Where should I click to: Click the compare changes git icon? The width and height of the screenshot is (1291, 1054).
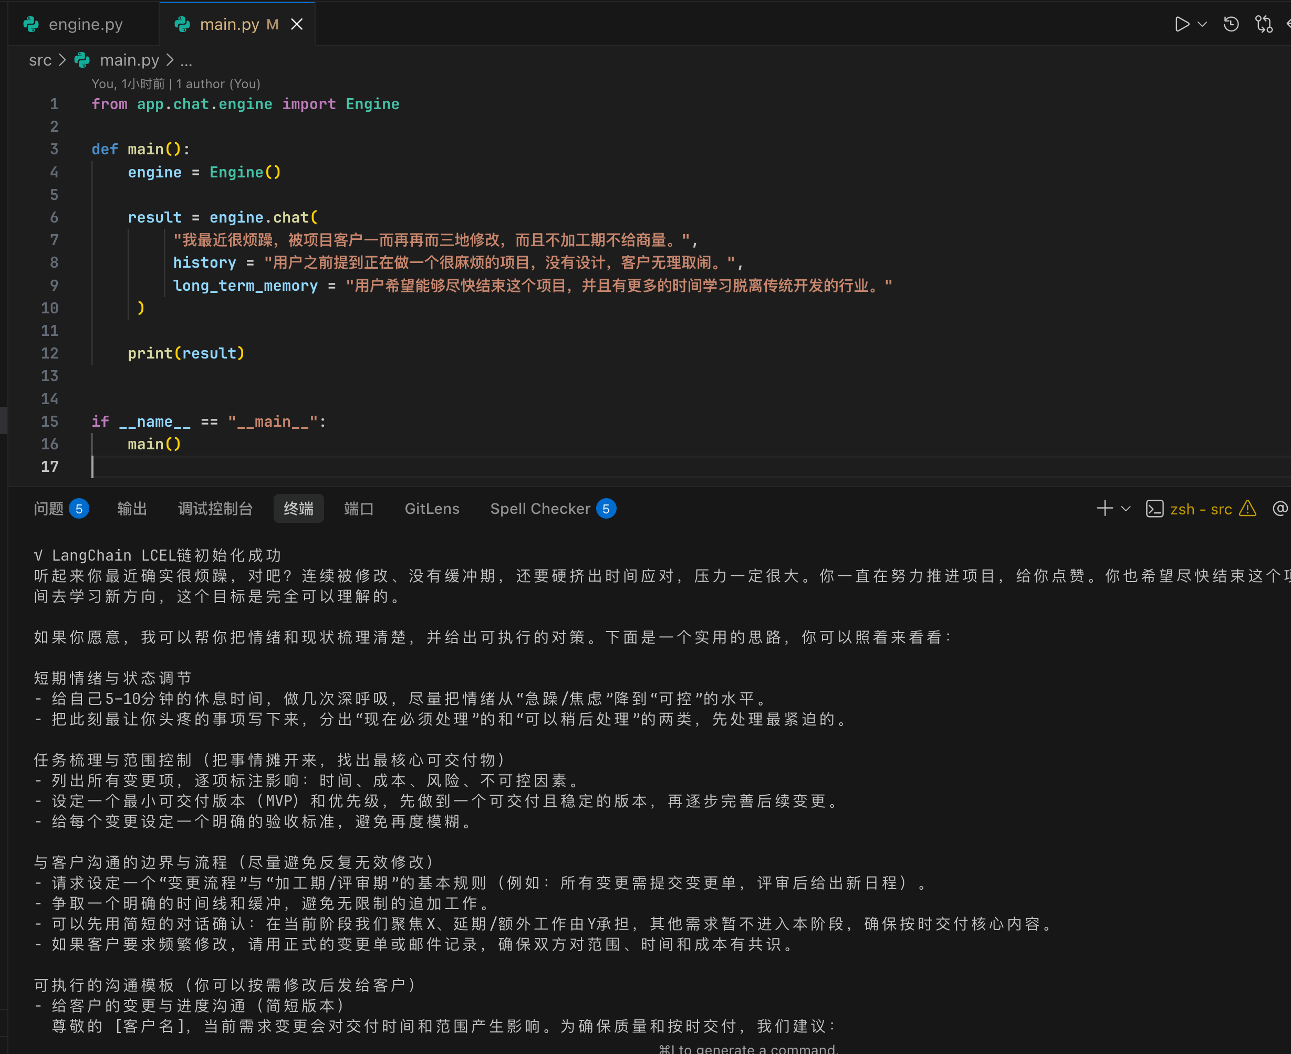(1264, 24)
